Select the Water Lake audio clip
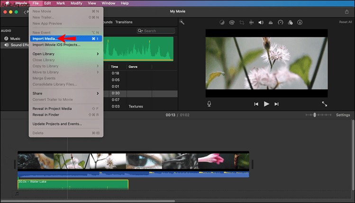Screen dimensions: 355x203 [73, 185]
